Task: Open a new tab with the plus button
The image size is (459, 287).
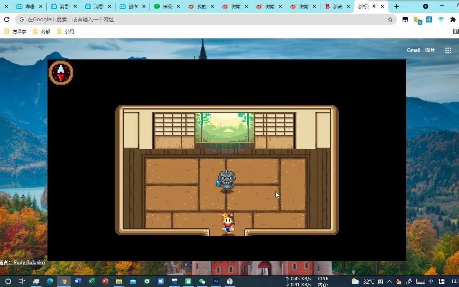Action: coord(397,6)
